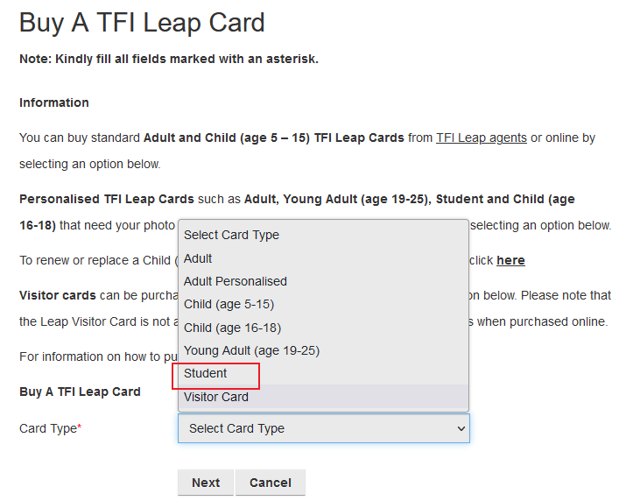Choose Young Adult (age 19-25) option

coord(251,350)
